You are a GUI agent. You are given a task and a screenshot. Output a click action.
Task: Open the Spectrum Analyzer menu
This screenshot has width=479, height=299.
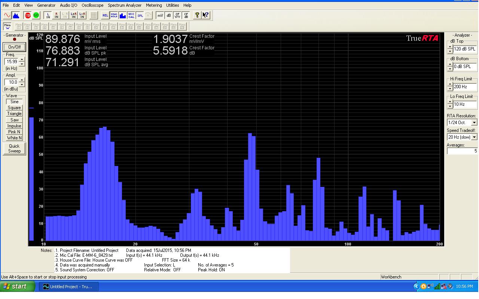[x=125, y=5]
